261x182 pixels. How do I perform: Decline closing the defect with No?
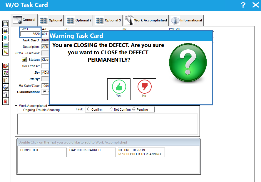[x=144, y=89]
